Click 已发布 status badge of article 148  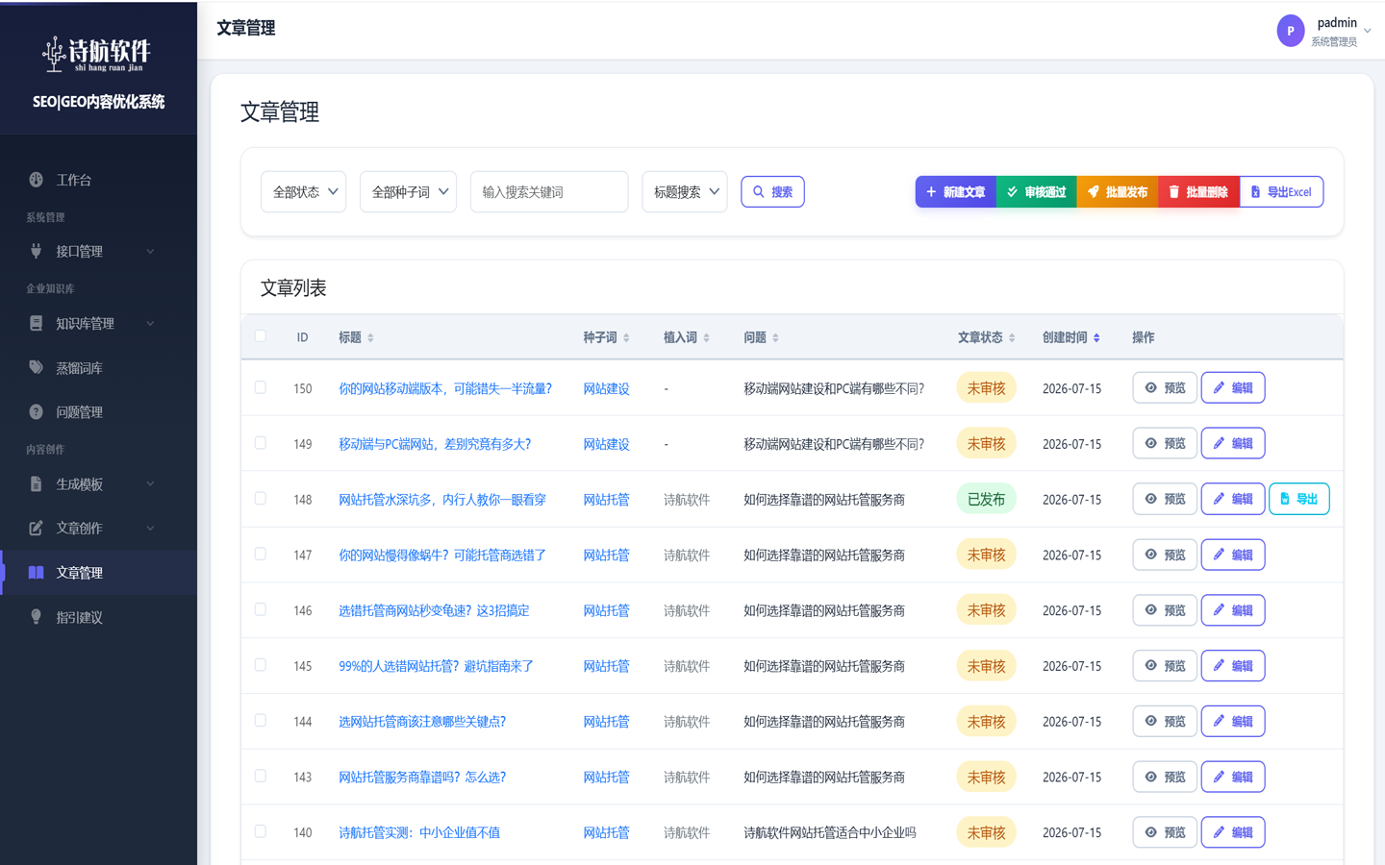[986, 499]
